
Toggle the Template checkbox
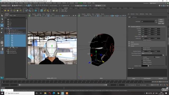coord(154,57)
